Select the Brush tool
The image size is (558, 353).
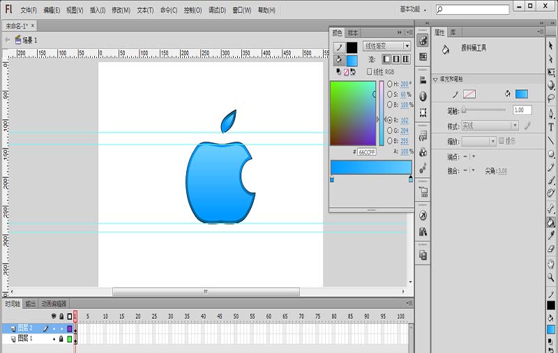coord(551,180)
